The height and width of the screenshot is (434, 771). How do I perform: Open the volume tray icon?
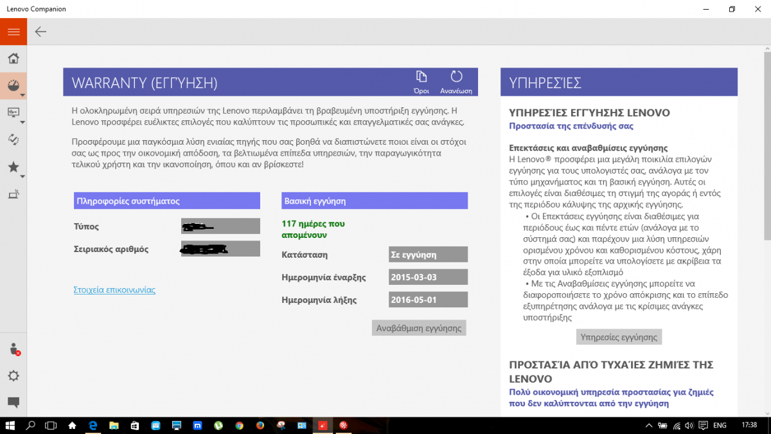(x=691, y=425)
